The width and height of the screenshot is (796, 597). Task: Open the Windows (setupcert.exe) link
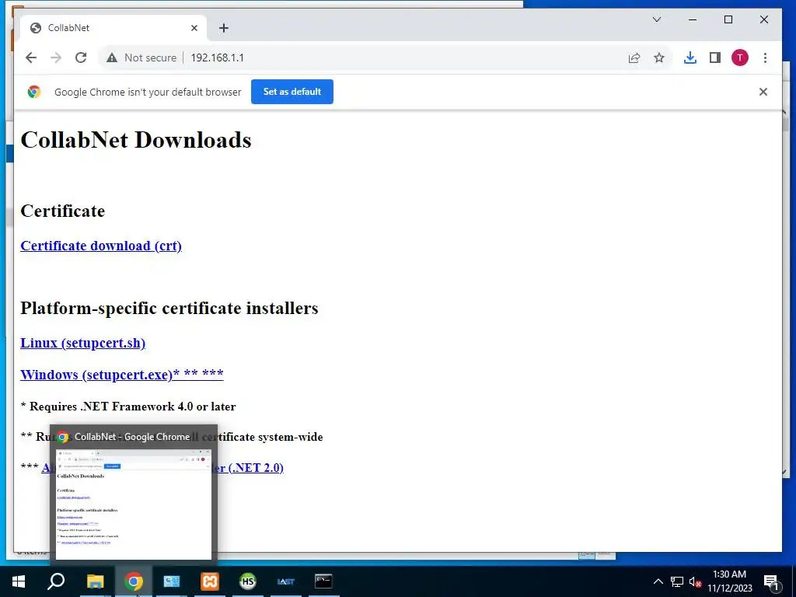click(x=122, y=375)
